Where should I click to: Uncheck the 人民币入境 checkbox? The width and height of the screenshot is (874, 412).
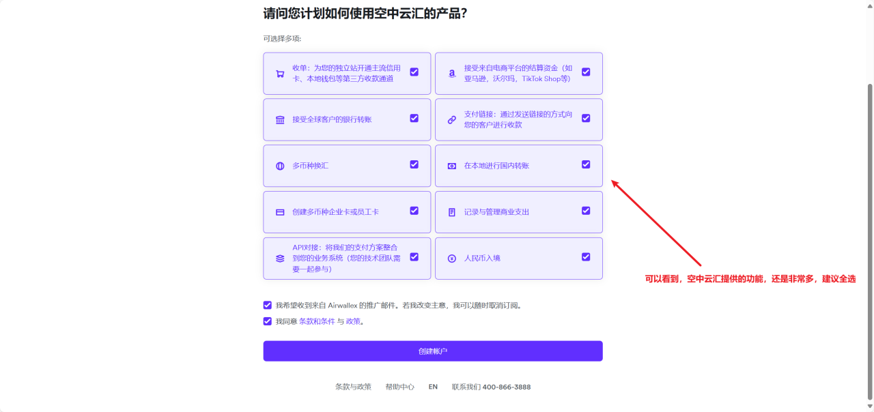pyautogui.click(x=586, y=256)
